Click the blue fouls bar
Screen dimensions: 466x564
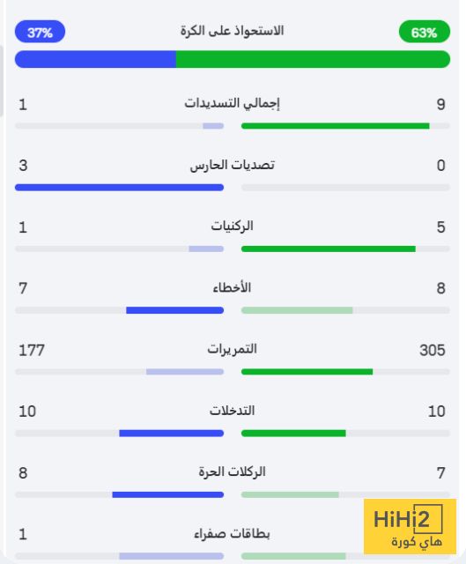pos(174,310)
